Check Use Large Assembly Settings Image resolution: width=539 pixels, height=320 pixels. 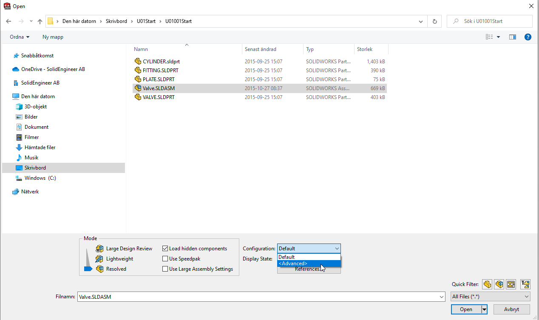pyautogui.click(x=165, y=269)
